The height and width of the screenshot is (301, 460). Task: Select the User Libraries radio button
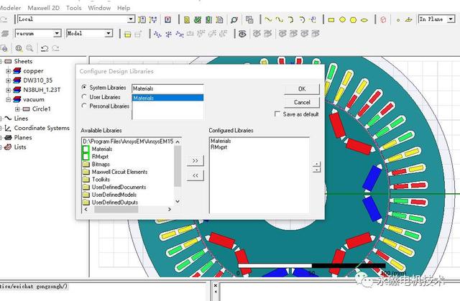tap(85, 97)
